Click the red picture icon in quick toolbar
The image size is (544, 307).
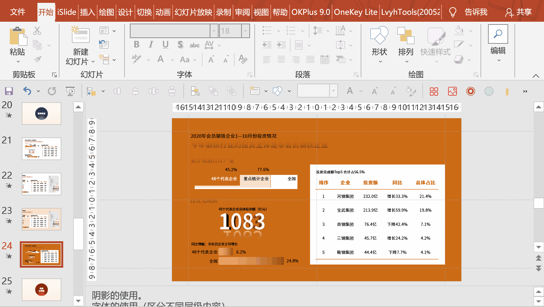pos(452,91)
